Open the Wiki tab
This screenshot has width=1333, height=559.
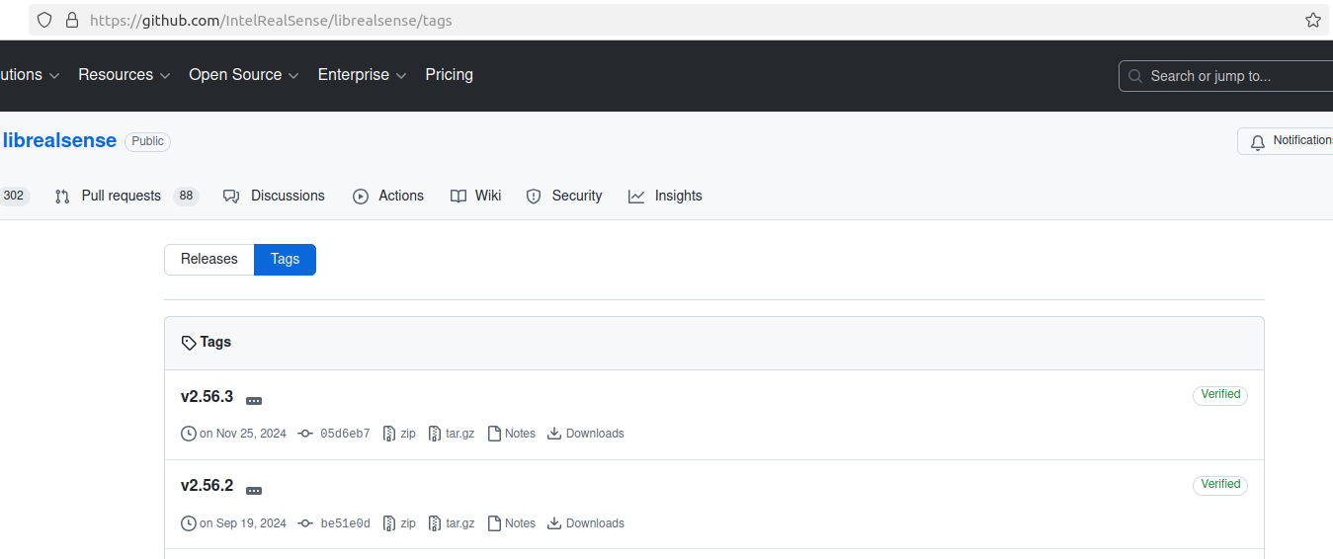(x=475, y=197)
